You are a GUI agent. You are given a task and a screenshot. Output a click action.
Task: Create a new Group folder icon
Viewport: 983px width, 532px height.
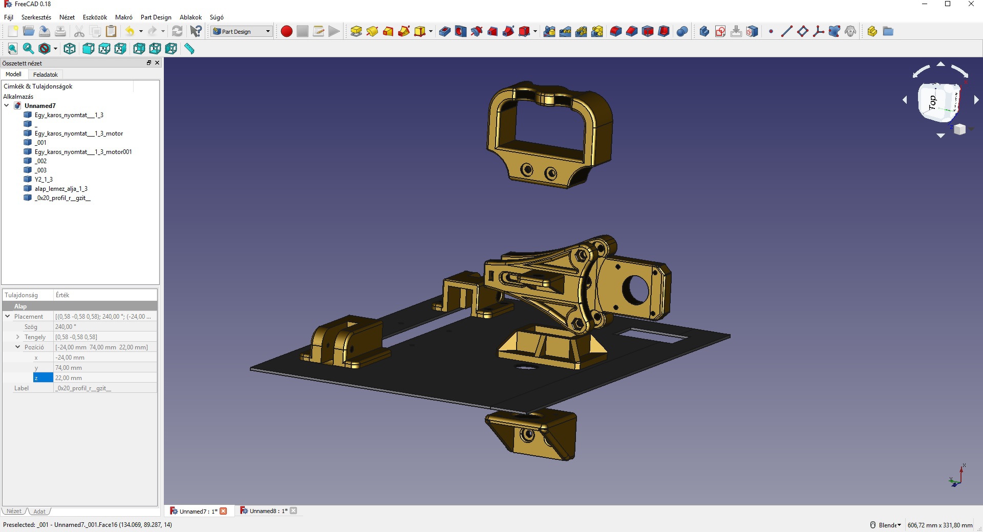click(x=888, y=32)
